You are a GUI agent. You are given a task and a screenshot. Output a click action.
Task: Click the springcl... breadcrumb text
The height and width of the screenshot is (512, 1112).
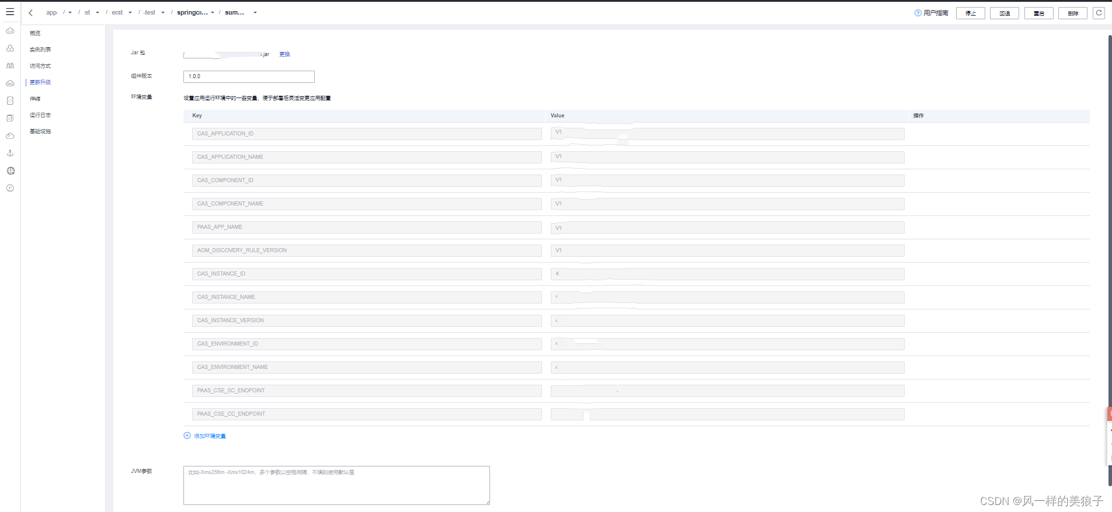(x=192, y=13)
